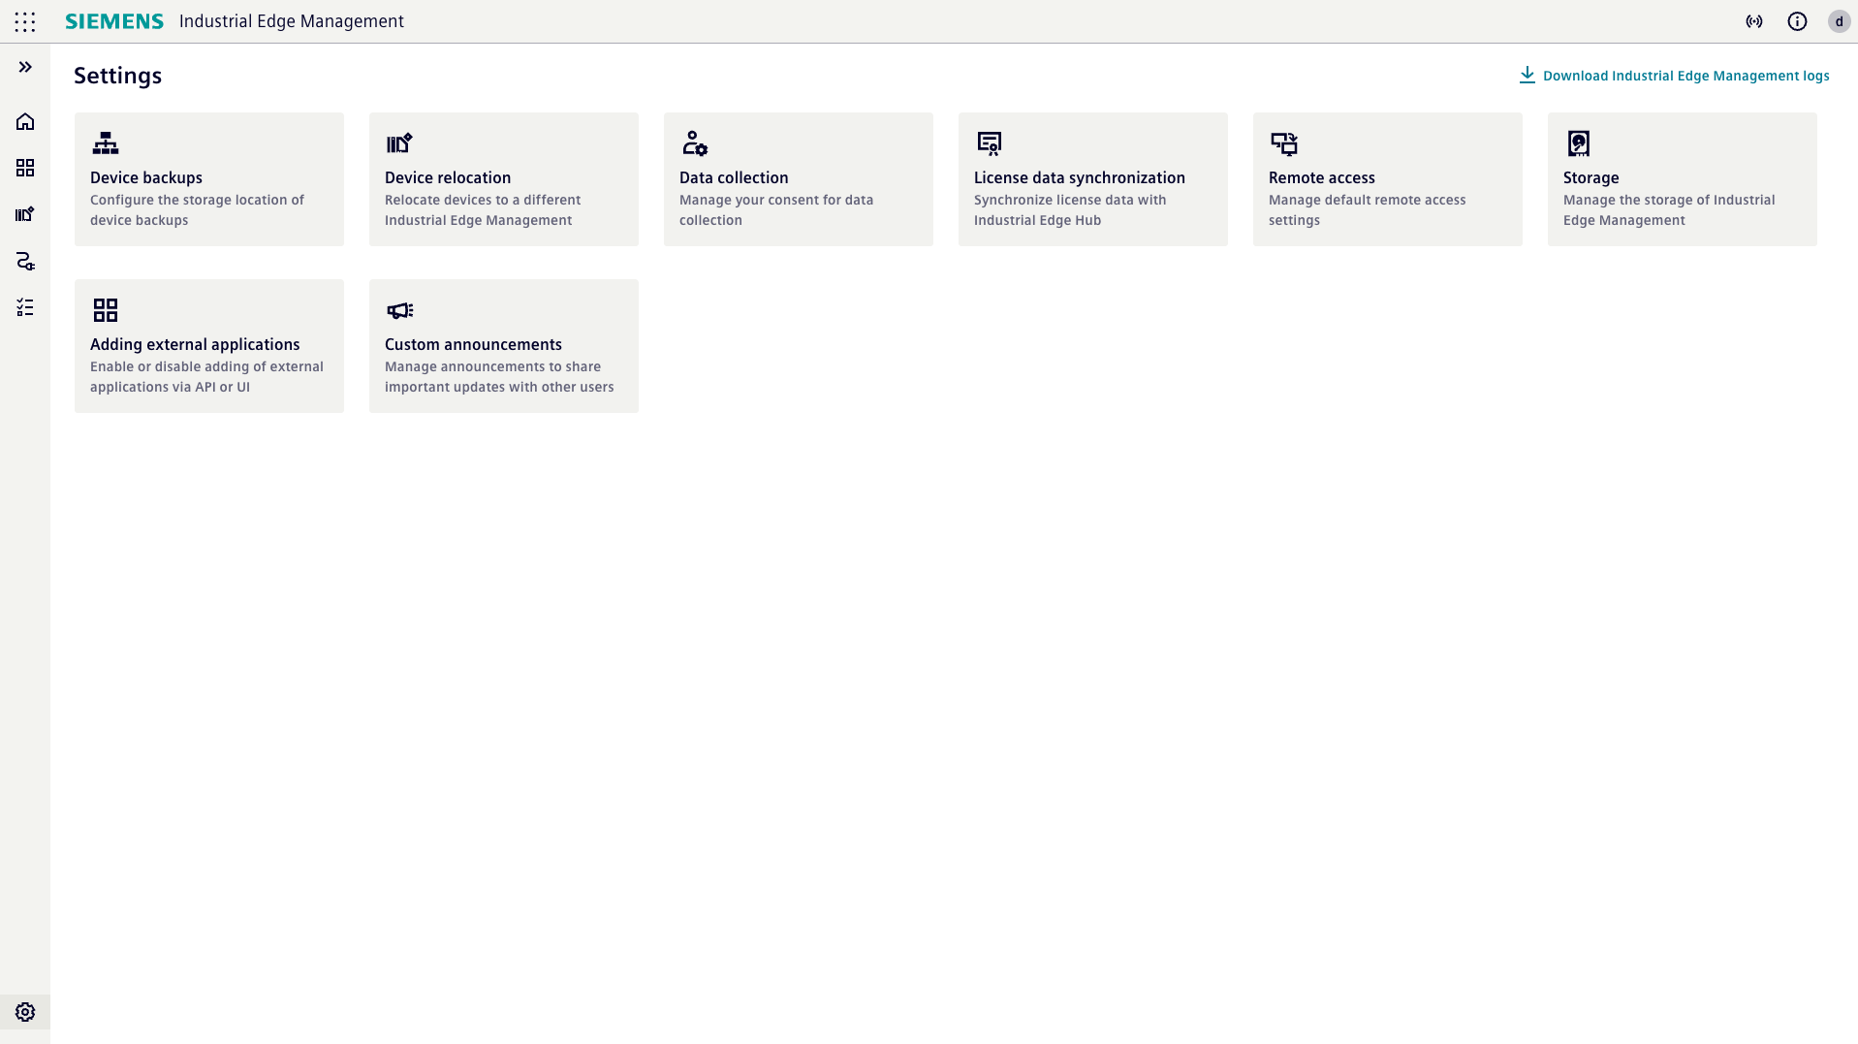
Task: Open the devices sidebar icon
Action: [x=25, y=214]
